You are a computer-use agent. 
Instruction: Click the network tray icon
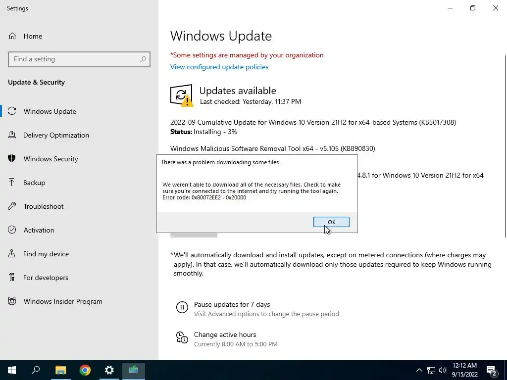431,370
